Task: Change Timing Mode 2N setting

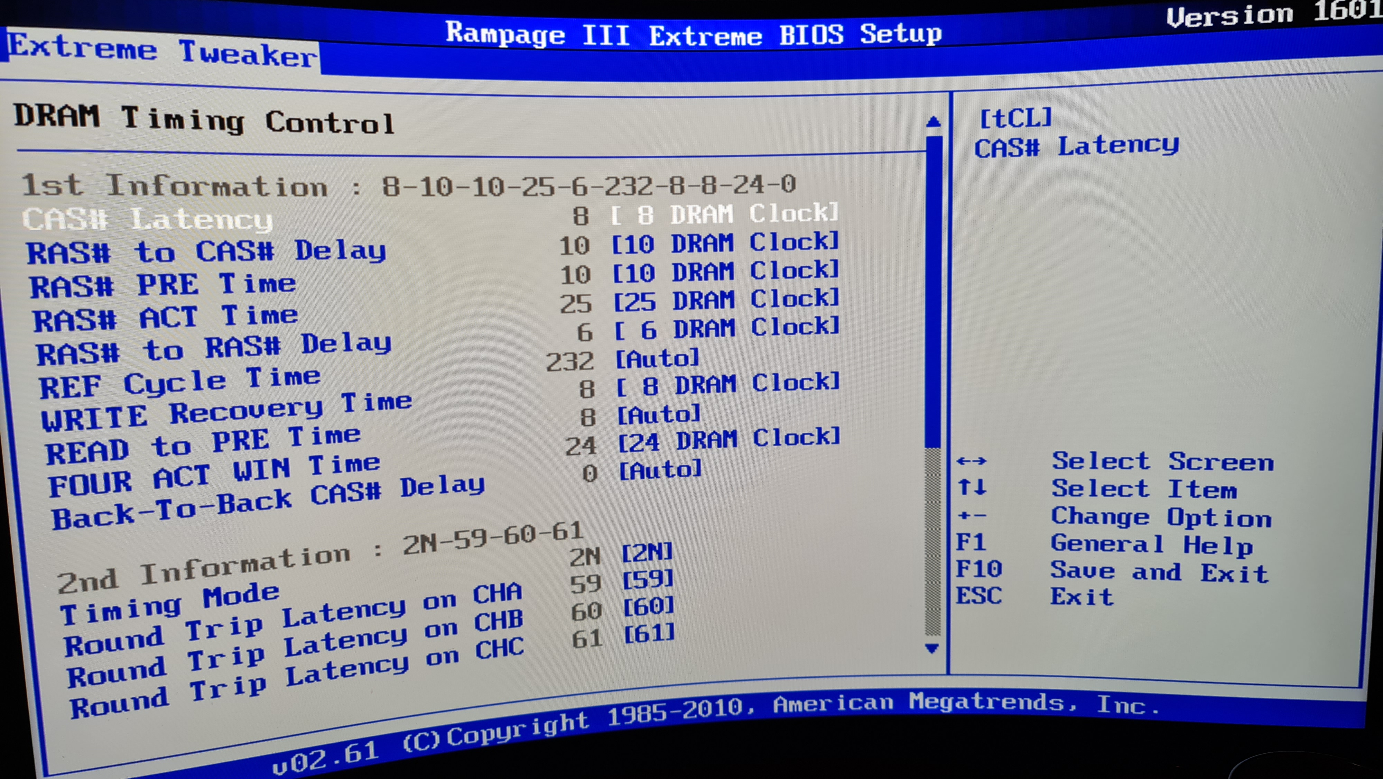Action: (x=647, y=553)
